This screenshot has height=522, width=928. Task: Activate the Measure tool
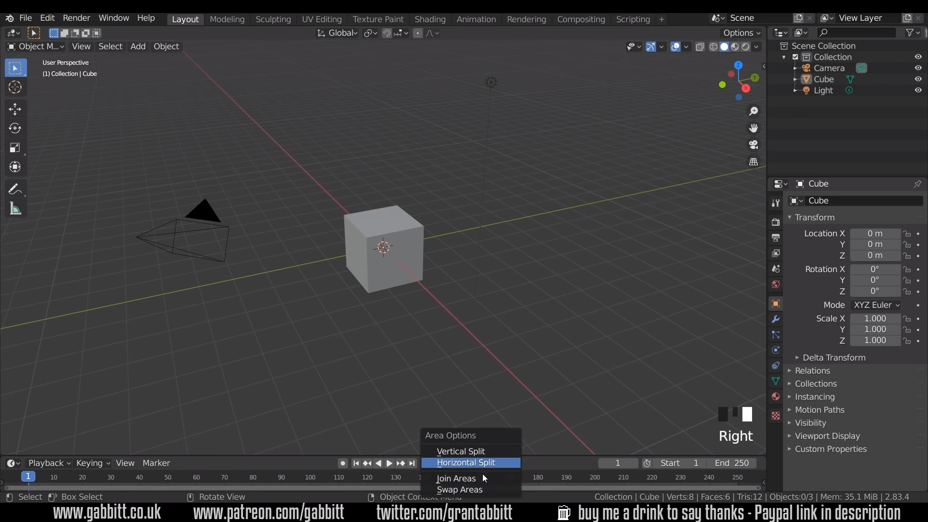15,209
